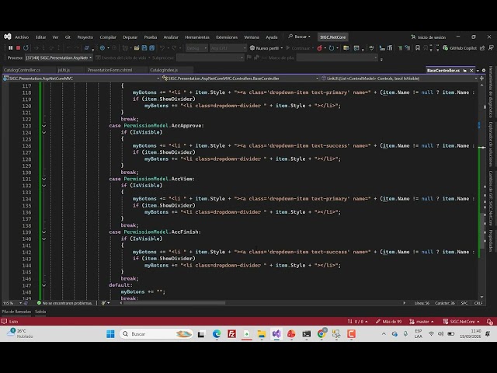Open the Editar menu
The image size is (497, 373).
click(40, 37)
